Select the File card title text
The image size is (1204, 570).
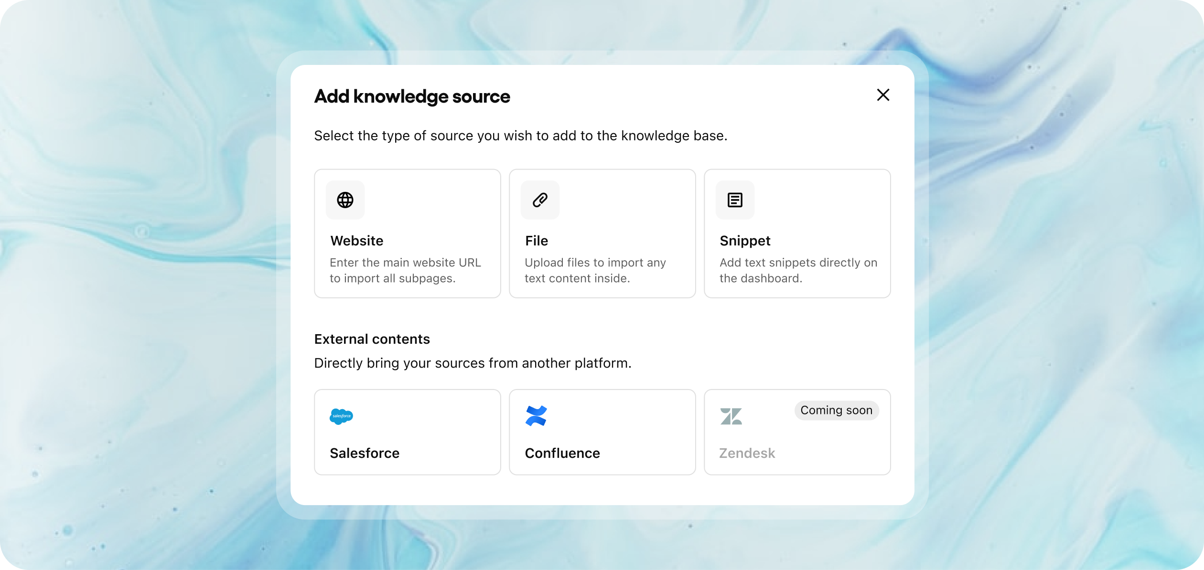[537, 241]
